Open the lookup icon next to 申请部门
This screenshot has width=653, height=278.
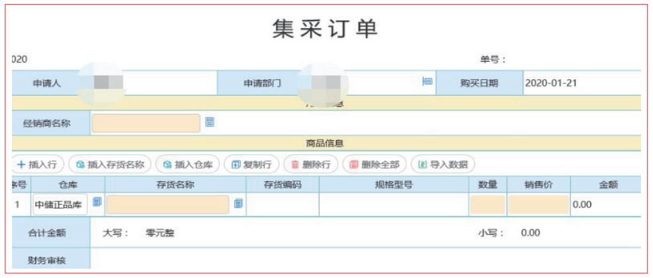coord(428,81)
